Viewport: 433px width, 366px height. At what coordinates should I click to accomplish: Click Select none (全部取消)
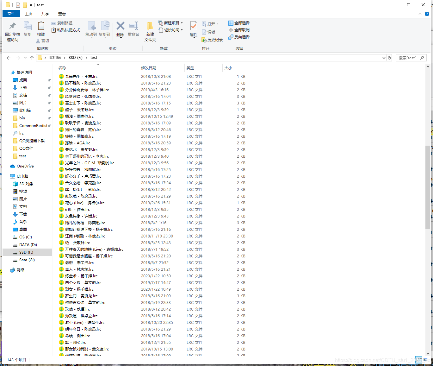pos(239,30)
